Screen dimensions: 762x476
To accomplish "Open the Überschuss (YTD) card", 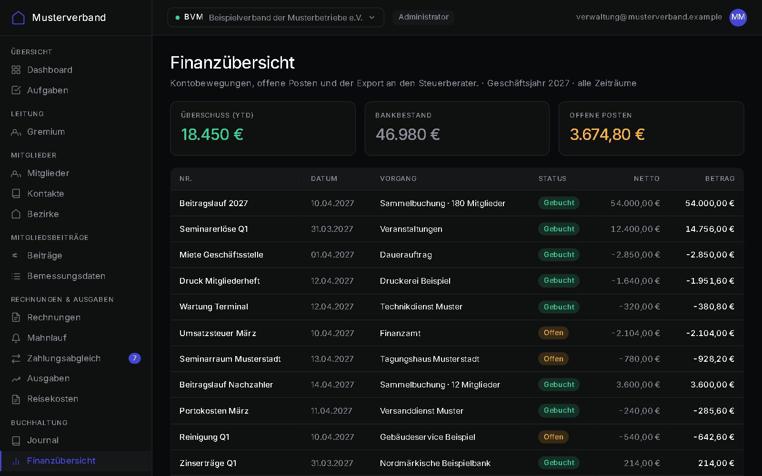I will 263,129.
